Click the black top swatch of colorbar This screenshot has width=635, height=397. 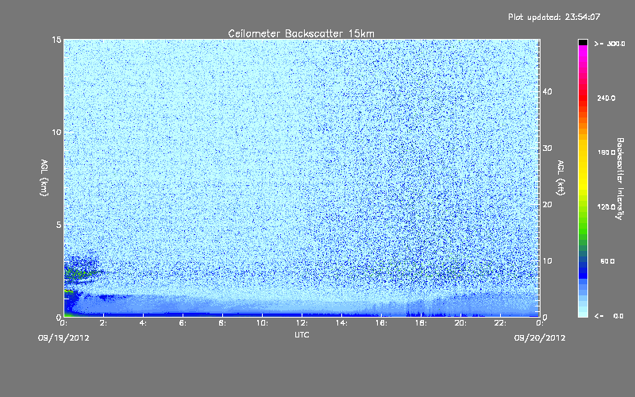click(583, 42)
